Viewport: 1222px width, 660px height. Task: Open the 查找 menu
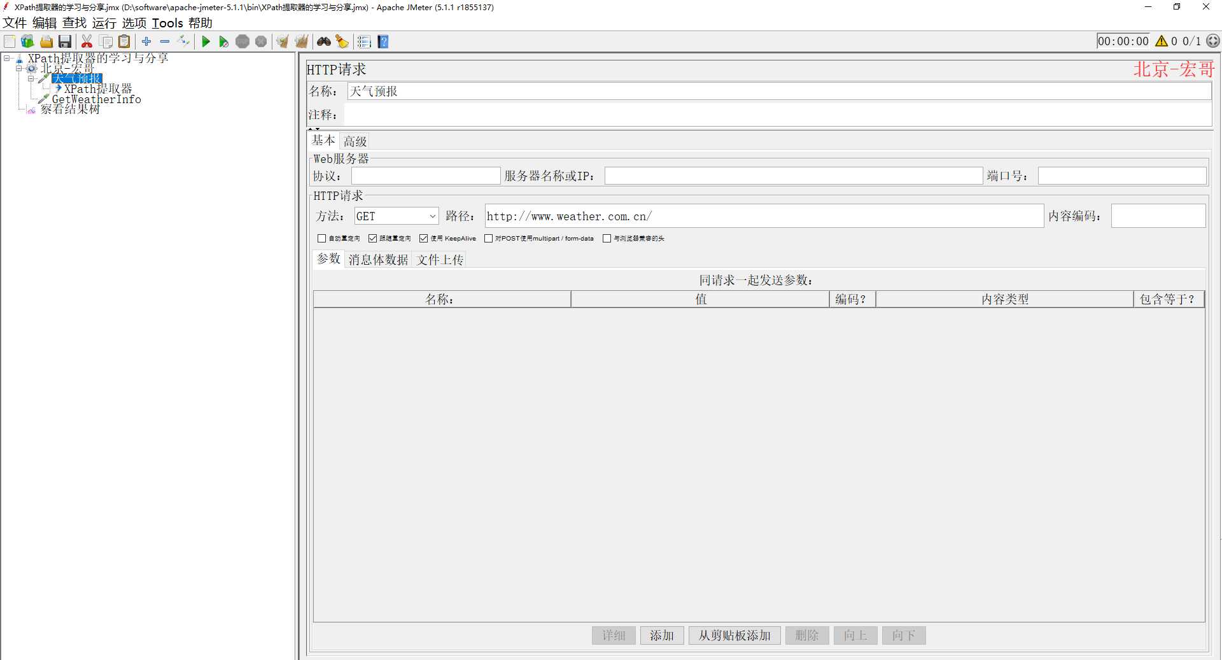tap(74, 23)
